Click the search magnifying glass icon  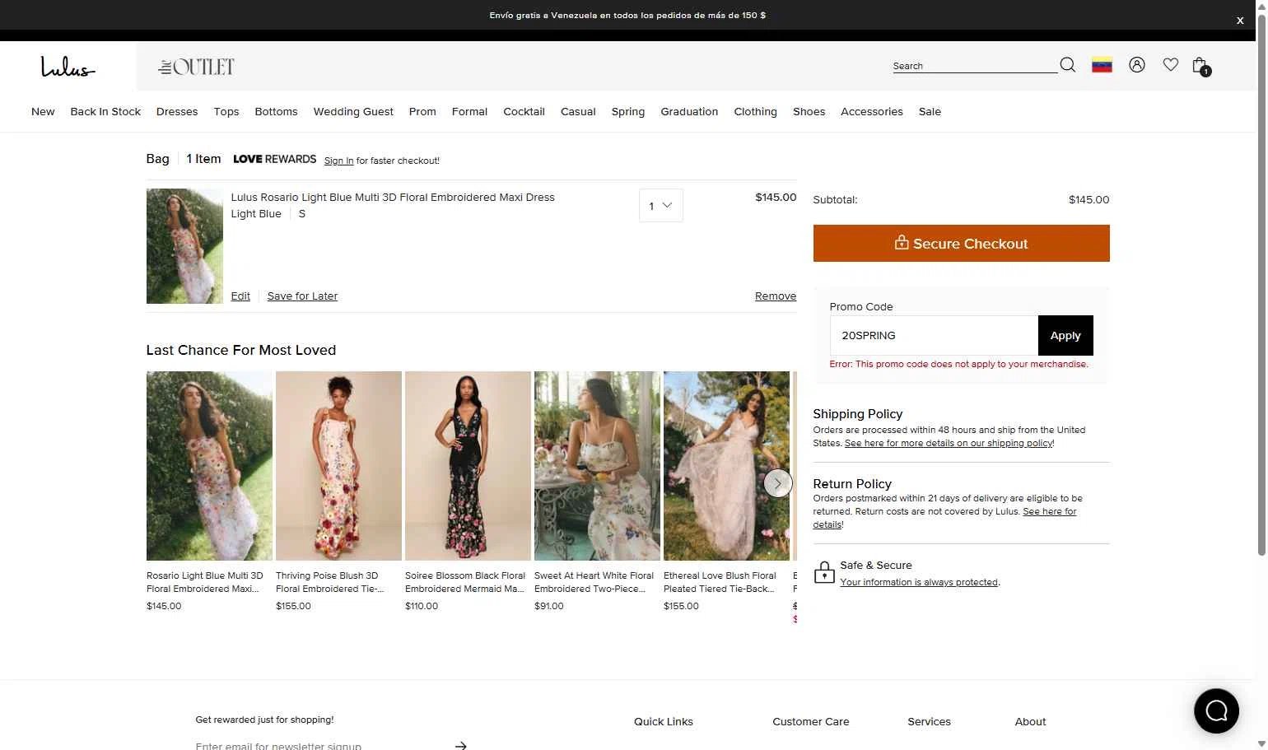pyautogui.click(x=1067, y=65)
